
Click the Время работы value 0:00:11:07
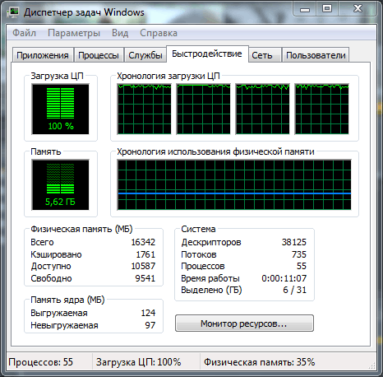coord(284,278)
